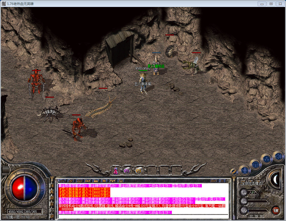
Task: Open the skills stars round button
Action: click(x=267, y=159)
